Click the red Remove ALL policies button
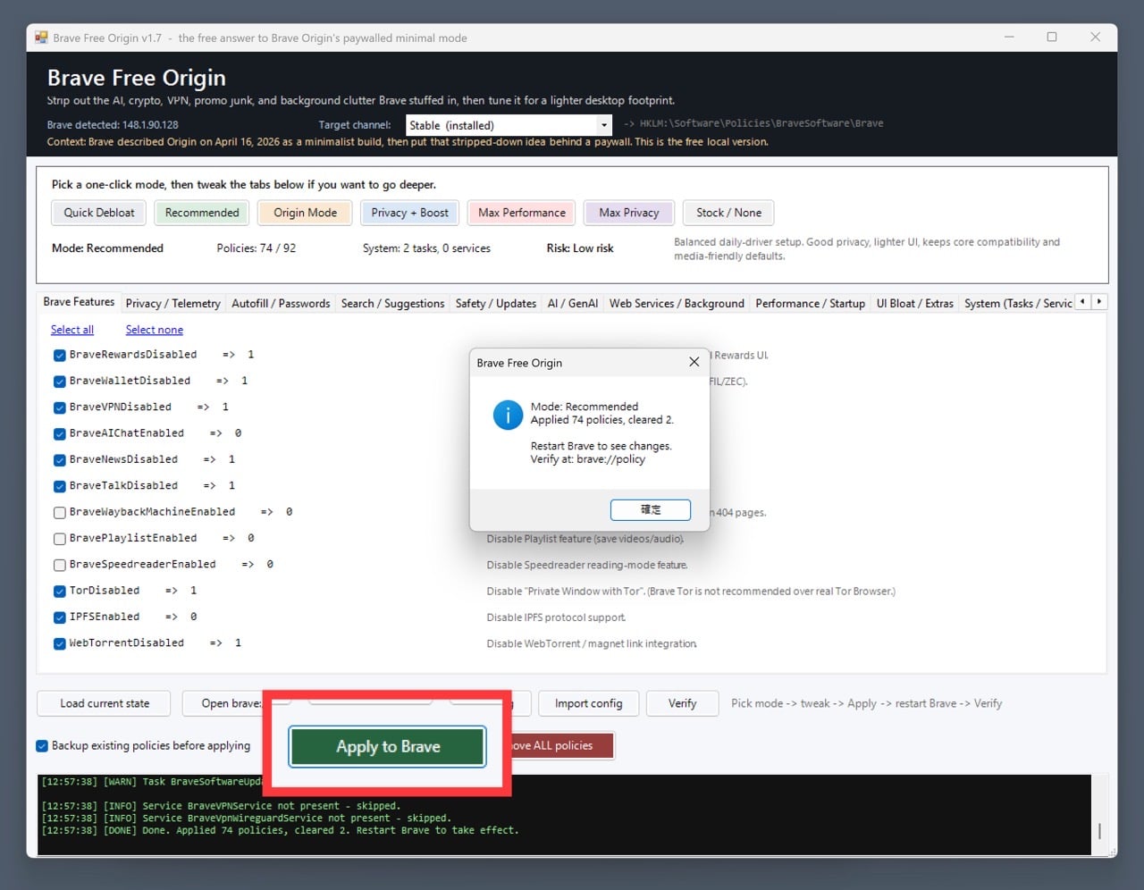 point(561,746)
